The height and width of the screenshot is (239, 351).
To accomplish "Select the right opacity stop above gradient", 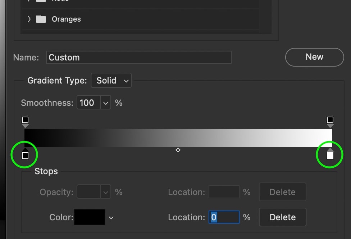I will pos(330,120).
